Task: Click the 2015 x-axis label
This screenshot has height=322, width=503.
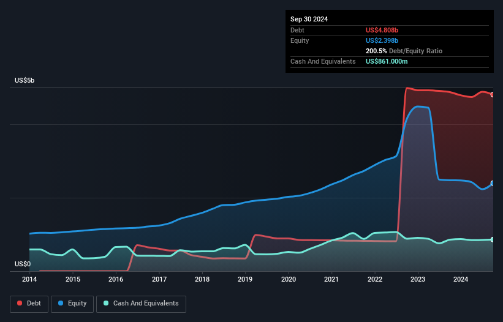Action: coord(73,279)
